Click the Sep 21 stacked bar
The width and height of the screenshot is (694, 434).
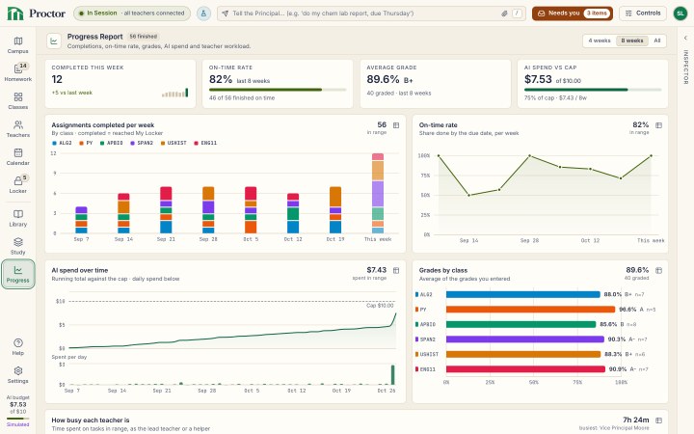[166, 210]
